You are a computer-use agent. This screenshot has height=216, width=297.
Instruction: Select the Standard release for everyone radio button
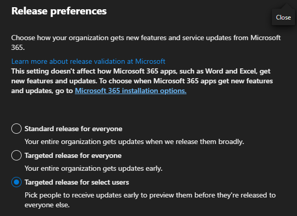[x=16, y=129]
